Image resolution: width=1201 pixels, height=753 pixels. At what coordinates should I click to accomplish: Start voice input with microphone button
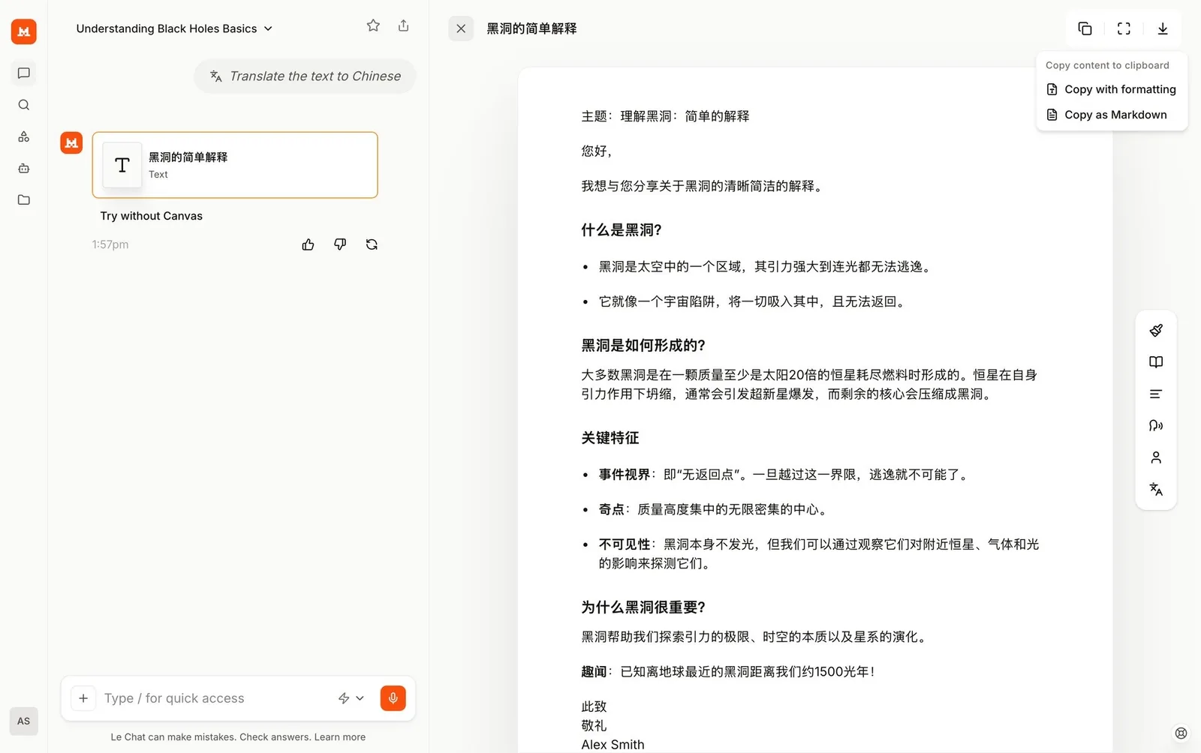click(393, 698)
